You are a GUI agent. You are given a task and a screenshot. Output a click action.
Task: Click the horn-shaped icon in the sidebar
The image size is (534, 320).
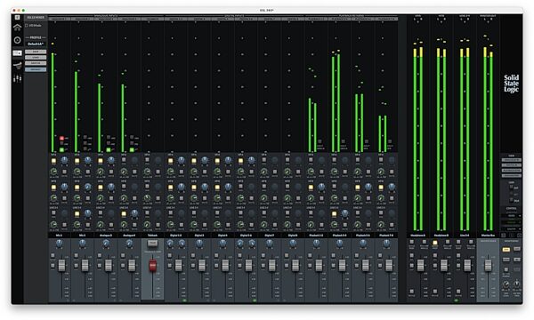18,66
